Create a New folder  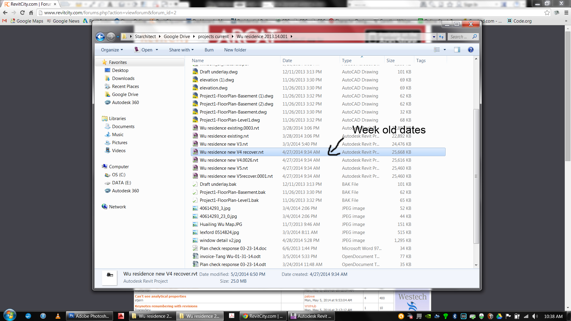click(235, 50)
